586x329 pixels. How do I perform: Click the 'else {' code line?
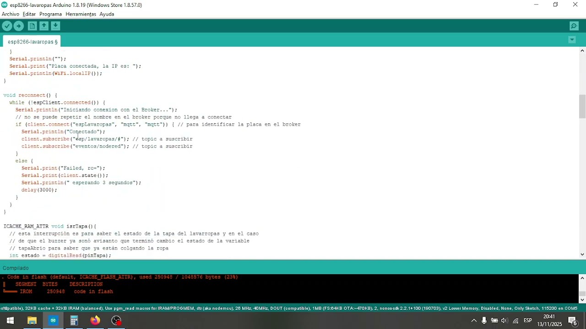24,160
